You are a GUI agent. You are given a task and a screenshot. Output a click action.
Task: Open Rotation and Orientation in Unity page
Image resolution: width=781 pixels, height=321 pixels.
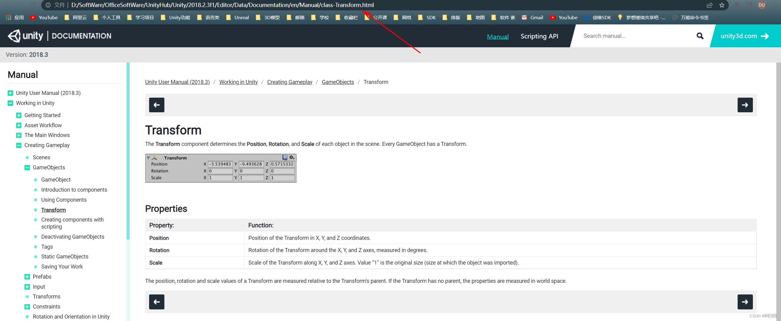(x=71, y=317)
